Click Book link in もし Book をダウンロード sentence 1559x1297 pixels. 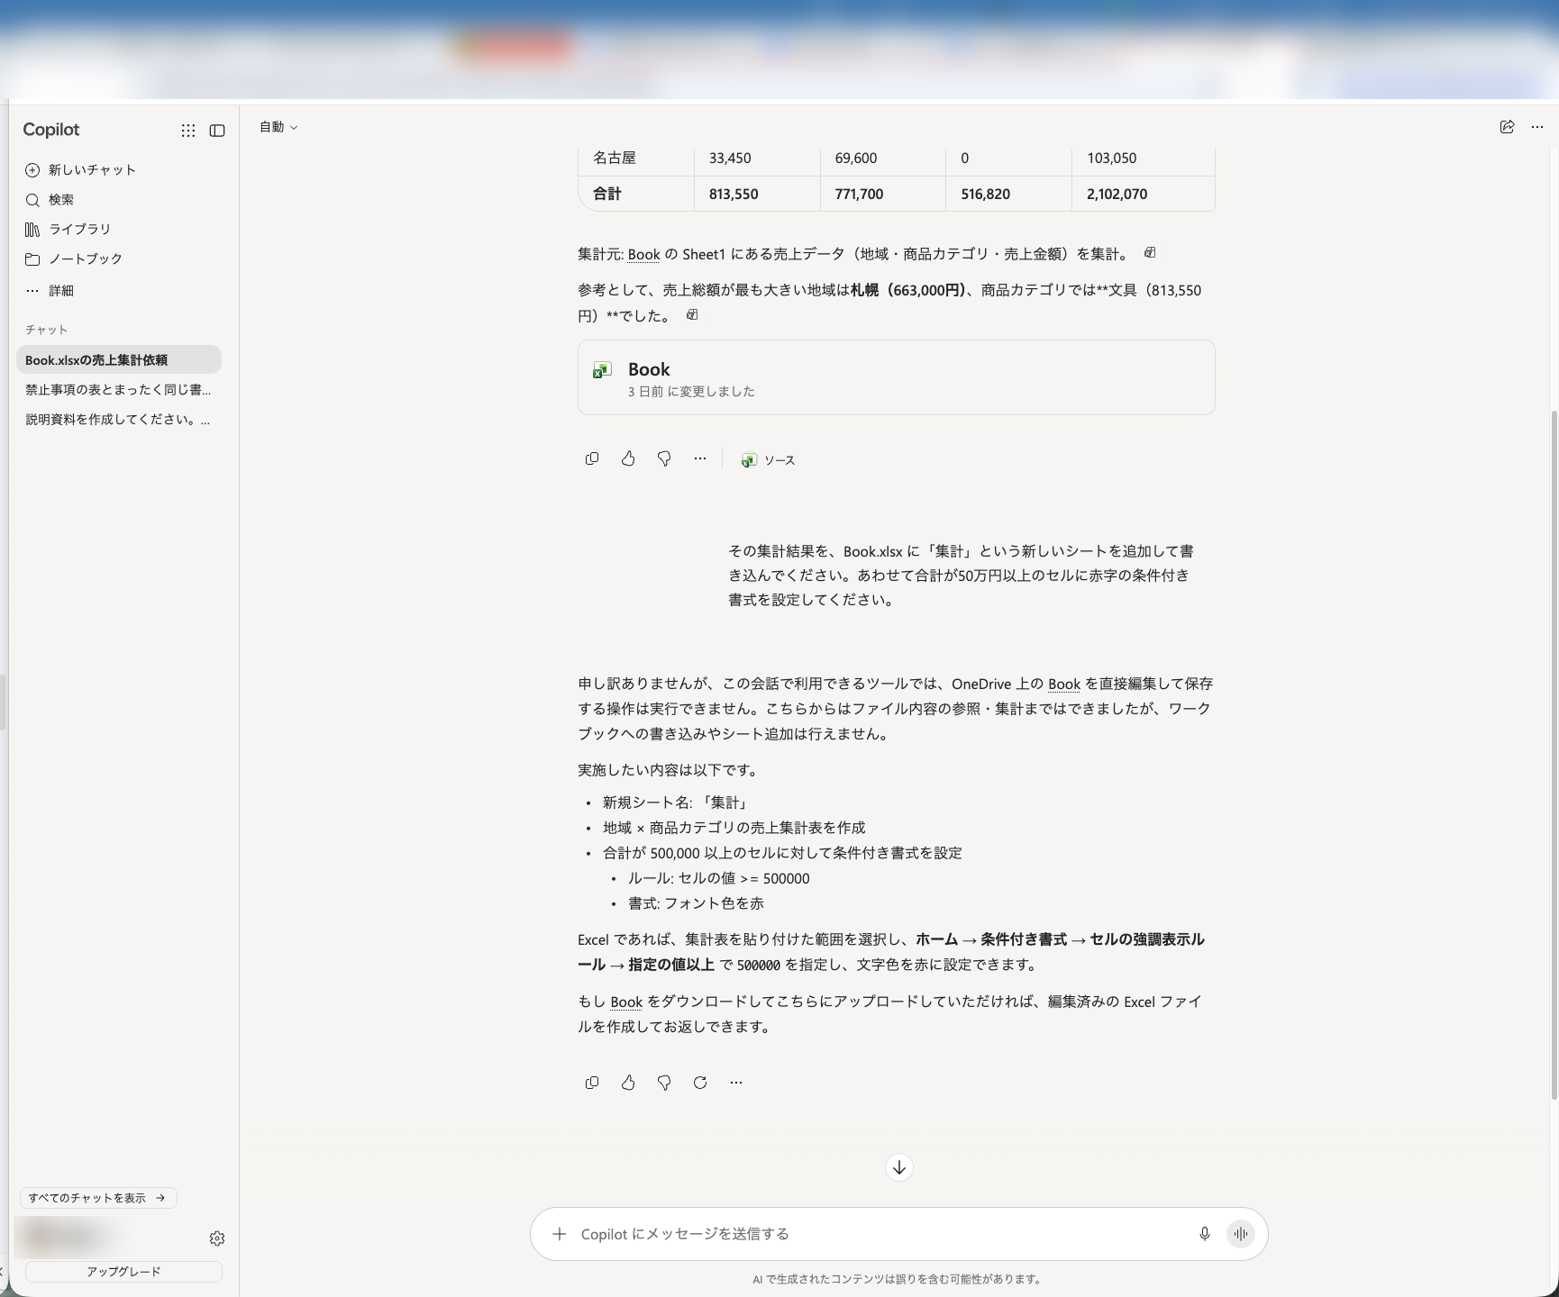(626, 1002)
